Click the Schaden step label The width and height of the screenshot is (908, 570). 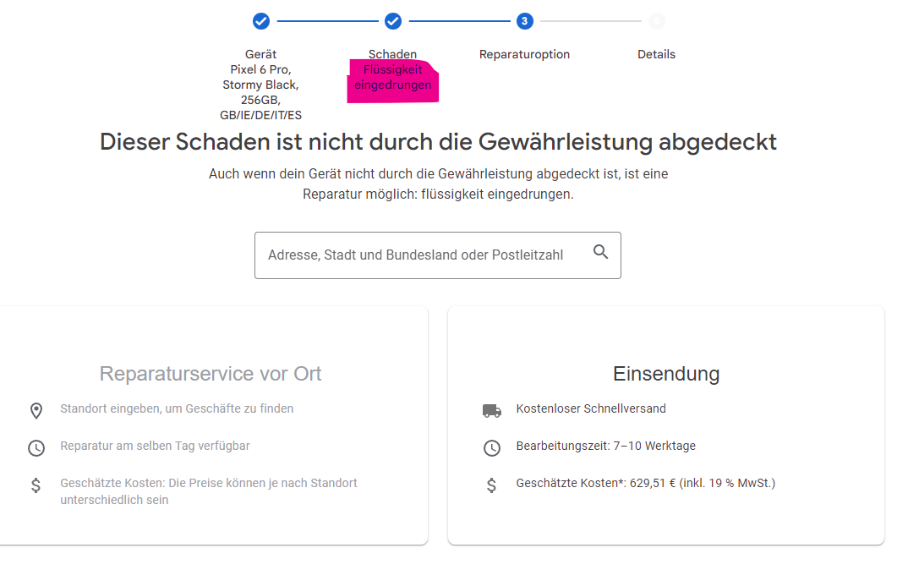(x=392, y=54)
